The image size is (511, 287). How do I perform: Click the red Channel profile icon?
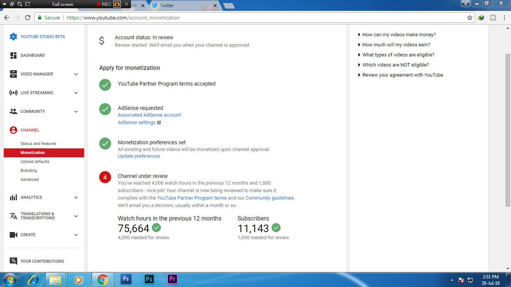pos(13,130)
